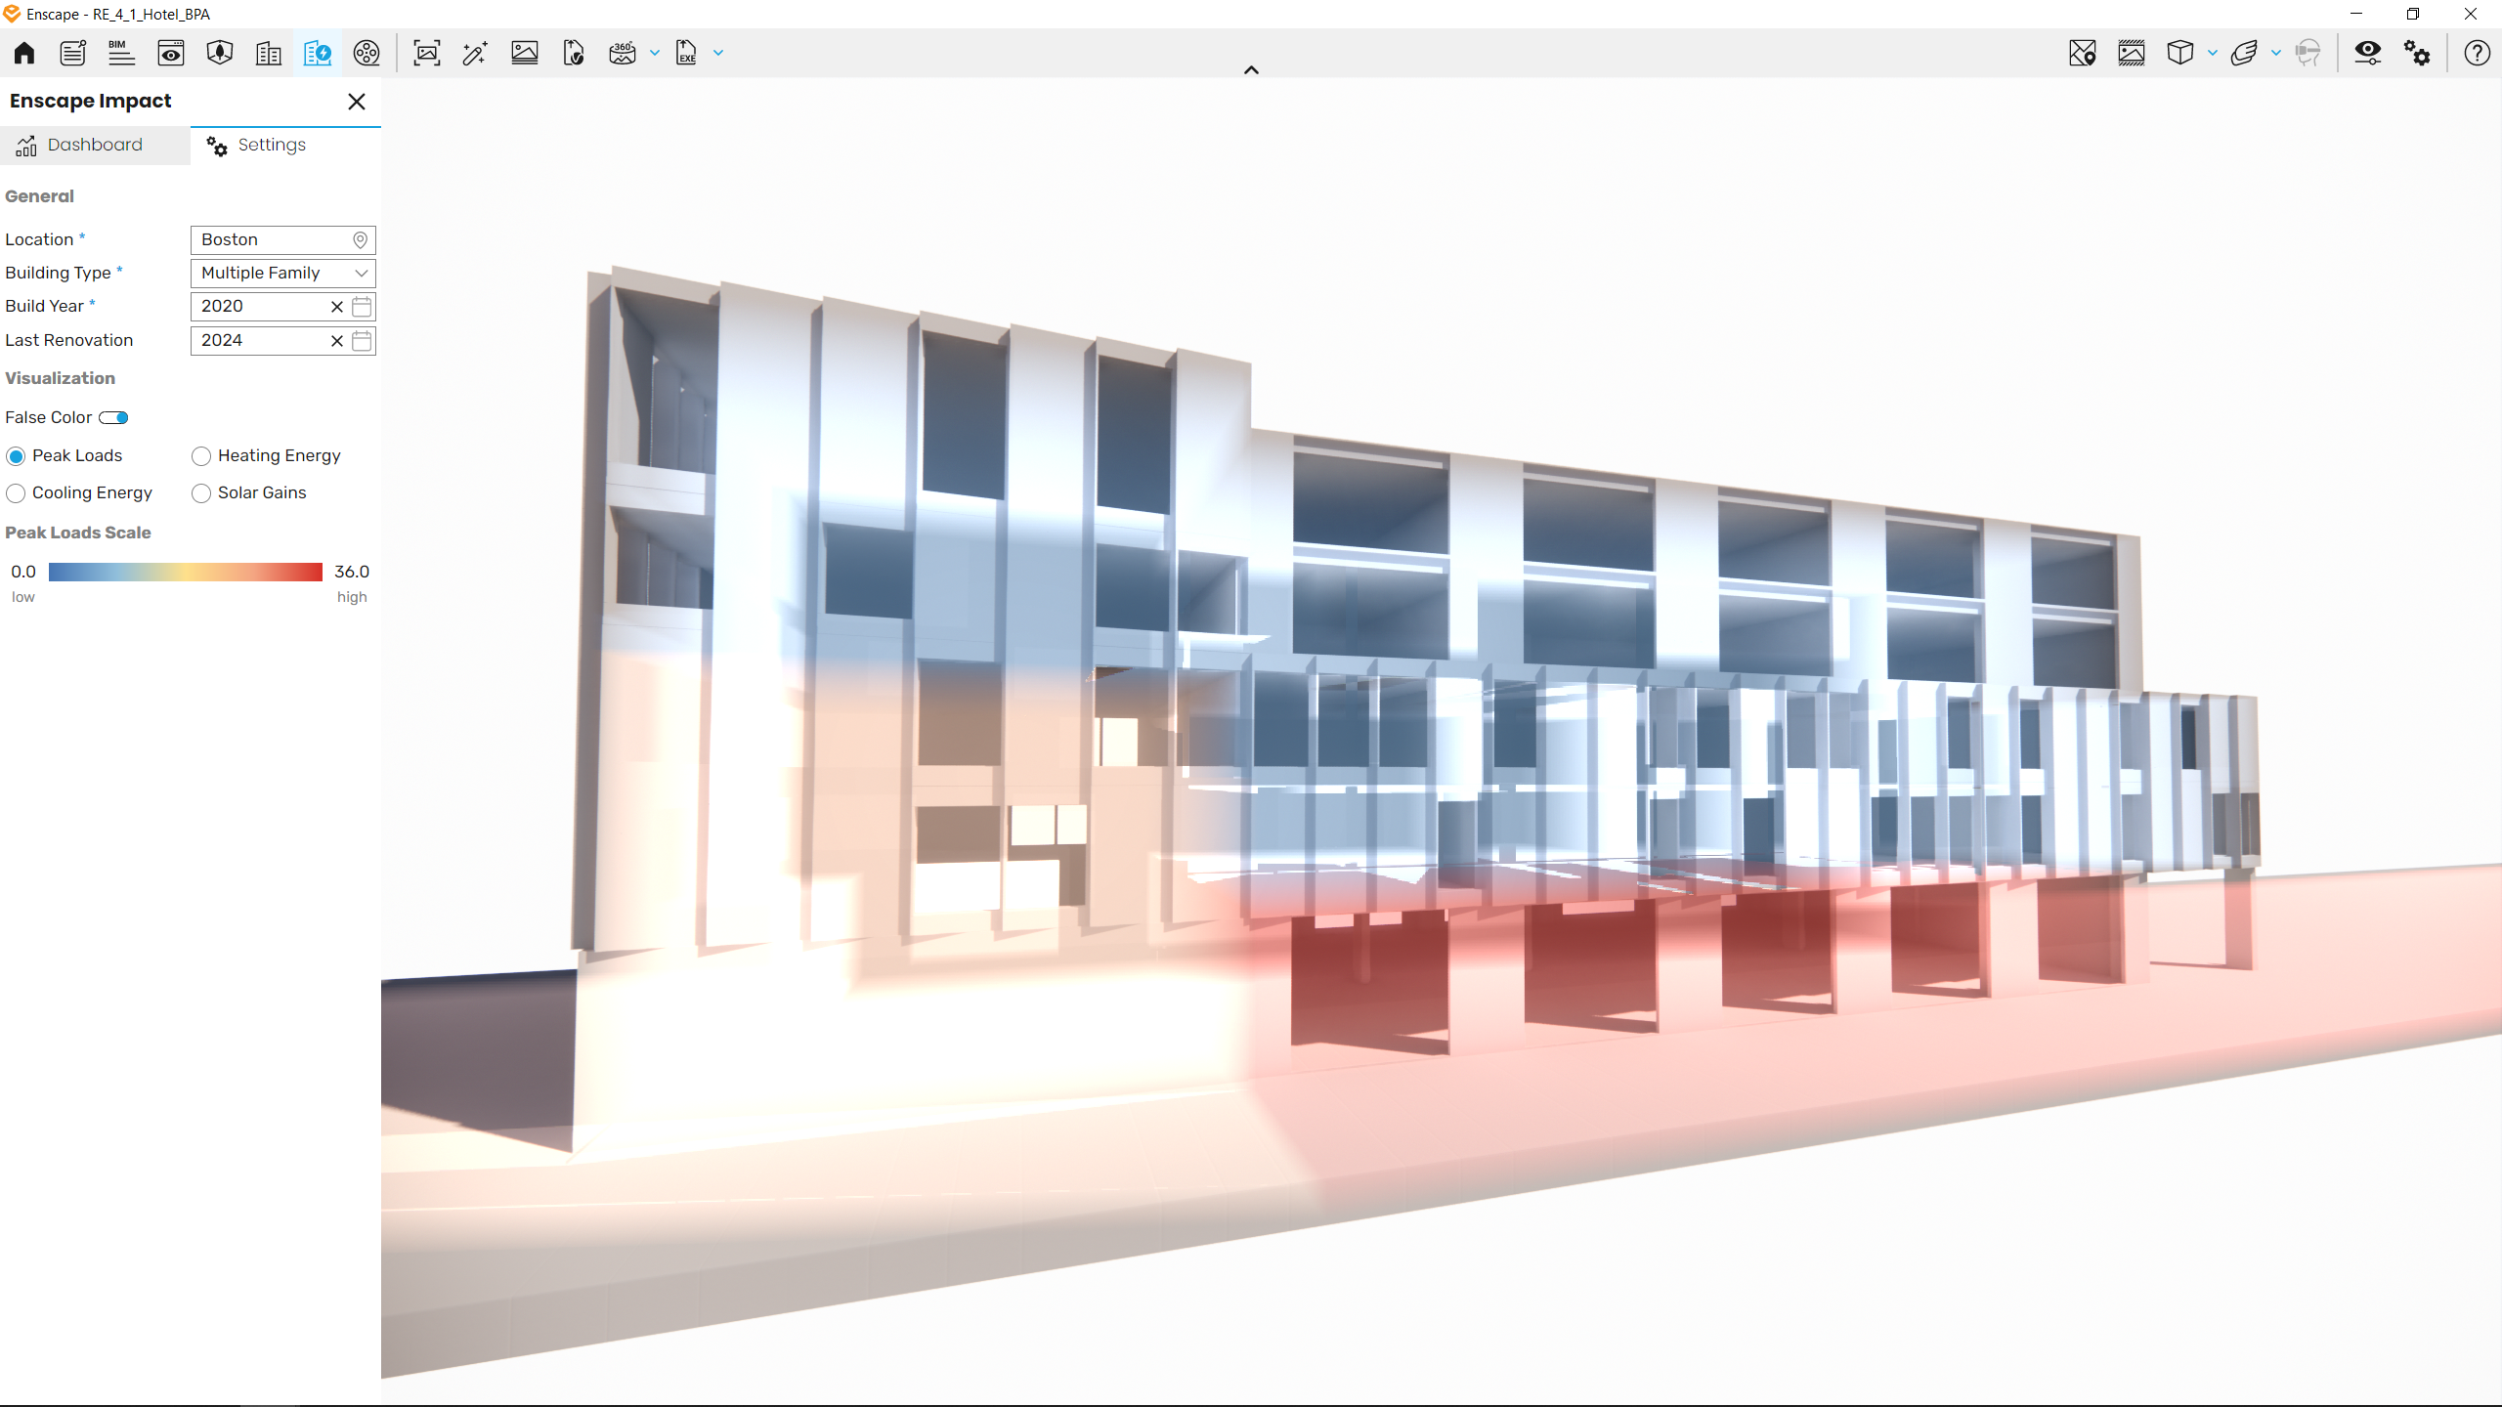
Task: Select the Solar Gains radio button
Action: 201,493
